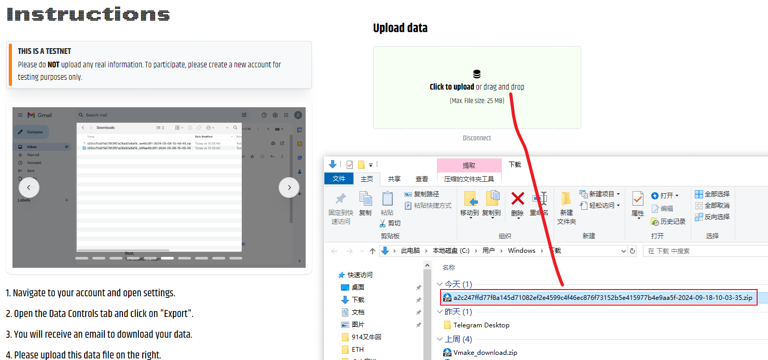Click the Copy (复制) ribbon icon
Viewport: 768px width, 360px height.
pos(365,199)
